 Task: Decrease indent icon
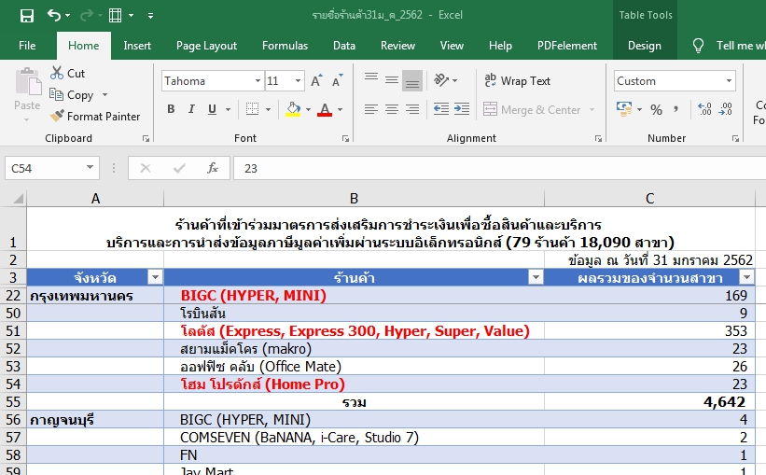point(441,109)
